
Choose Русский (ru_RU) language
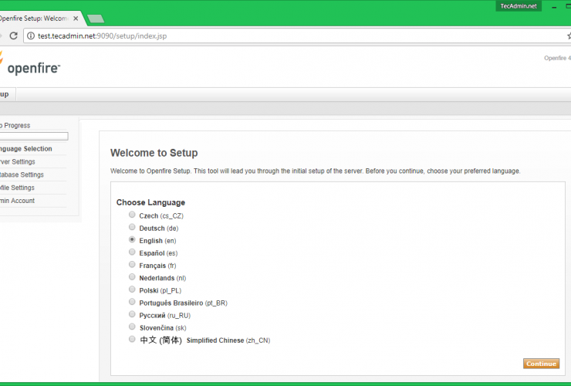coord(132,314)
